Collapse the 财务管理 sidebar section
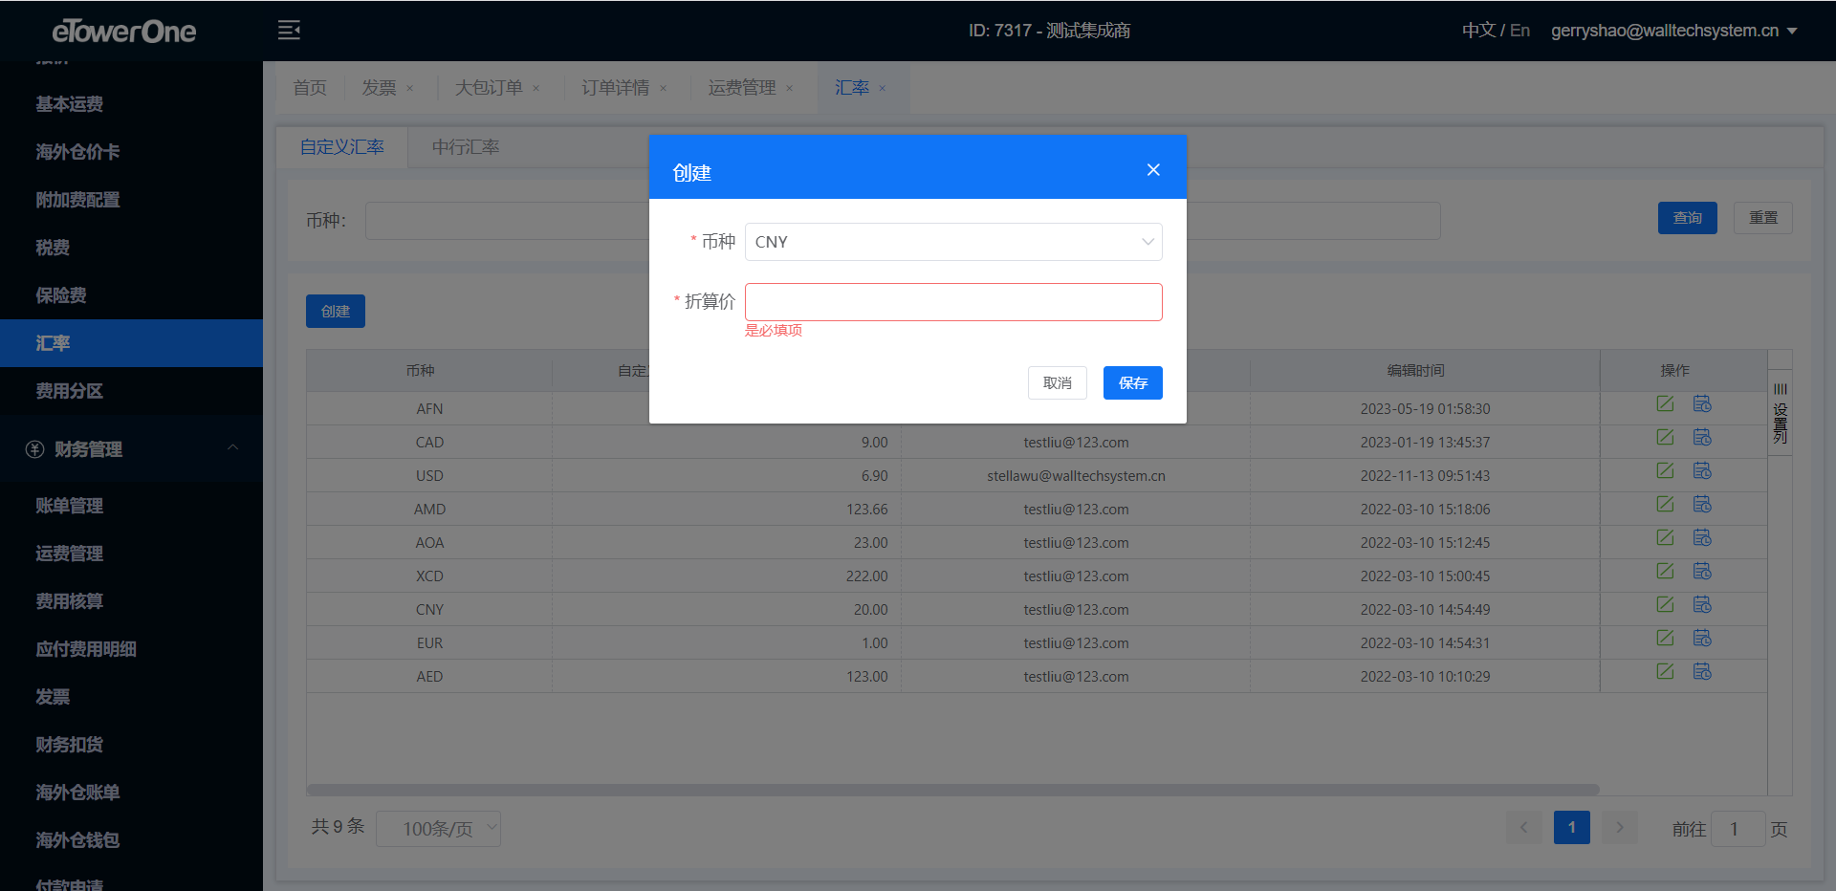Viewport: 1836px width, 891px height. [x=232, y=448]
